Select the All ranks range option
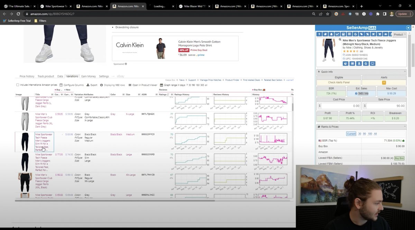415x230 pixels. 375,134
